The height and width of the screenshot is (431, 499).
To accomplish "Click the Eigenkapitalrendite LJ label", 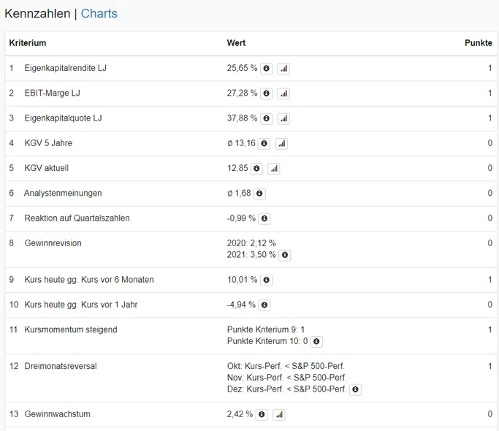I will [65, 68].
